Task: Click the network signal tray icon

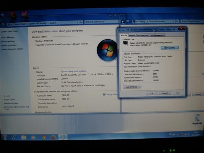Action: (x=185, y=134)
